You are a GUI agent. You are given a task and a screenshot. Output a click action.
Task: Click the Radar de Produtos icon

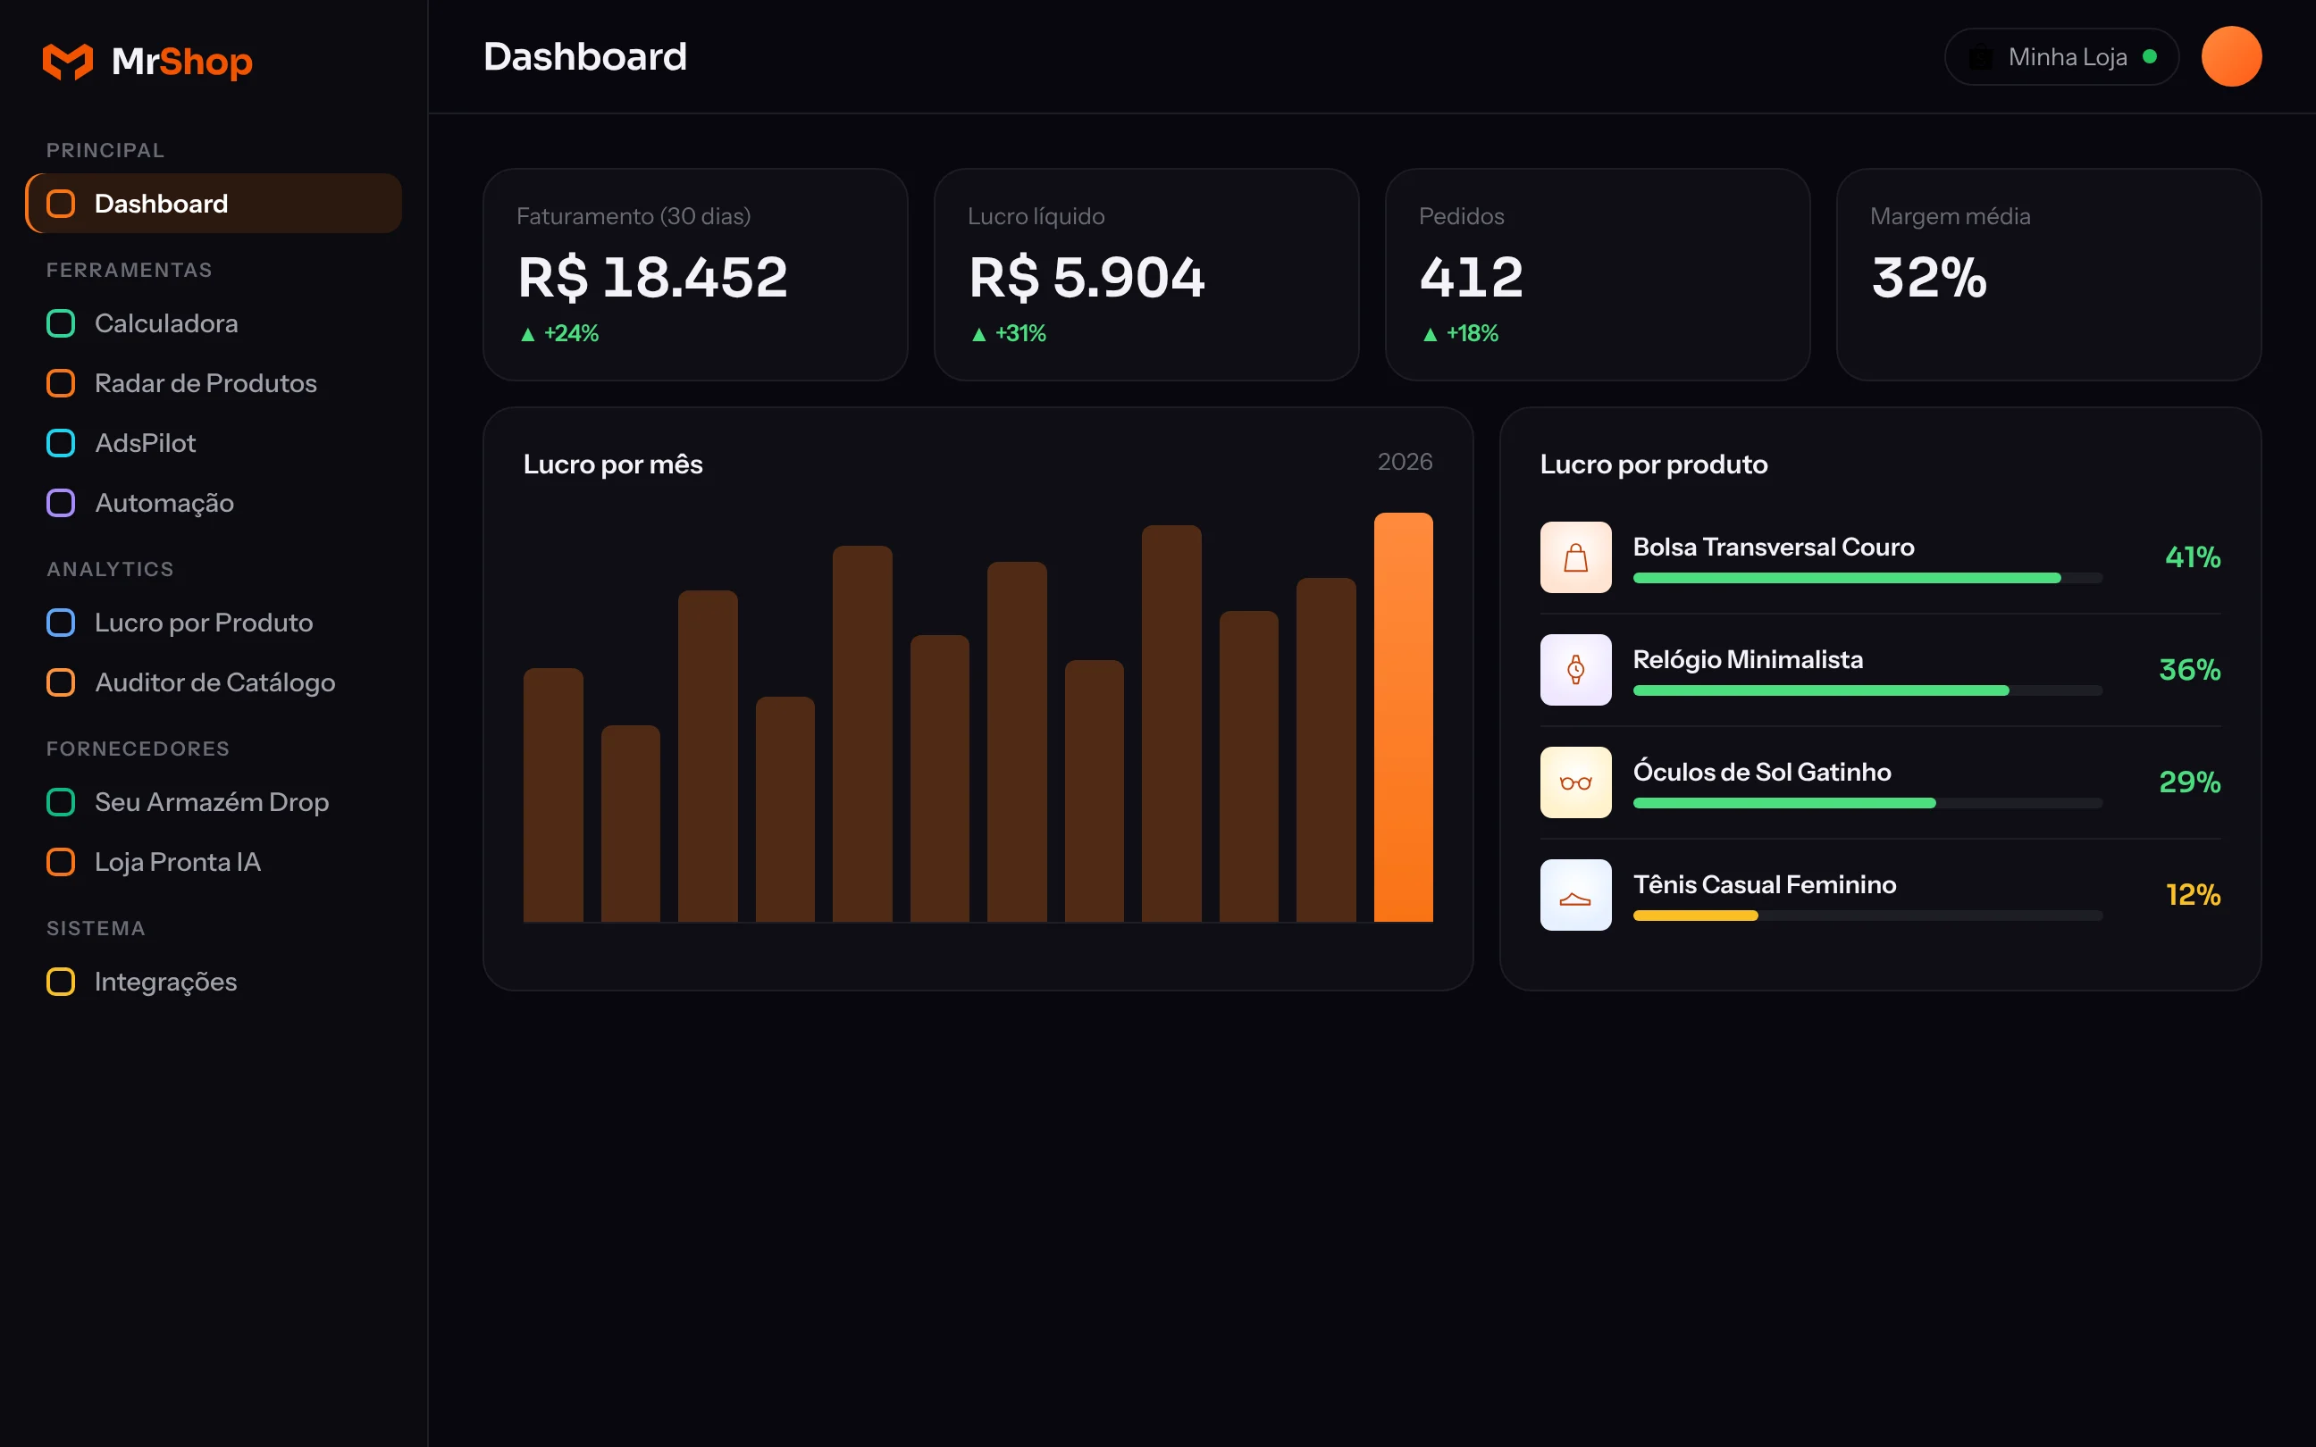tap(62, 383)
